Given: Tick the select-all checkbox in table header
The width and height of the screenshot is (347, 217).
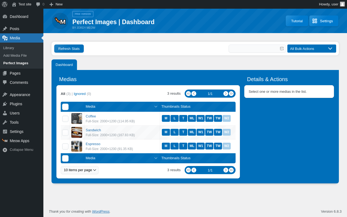Looking at the screenshot, I should [x=65, y=107].
